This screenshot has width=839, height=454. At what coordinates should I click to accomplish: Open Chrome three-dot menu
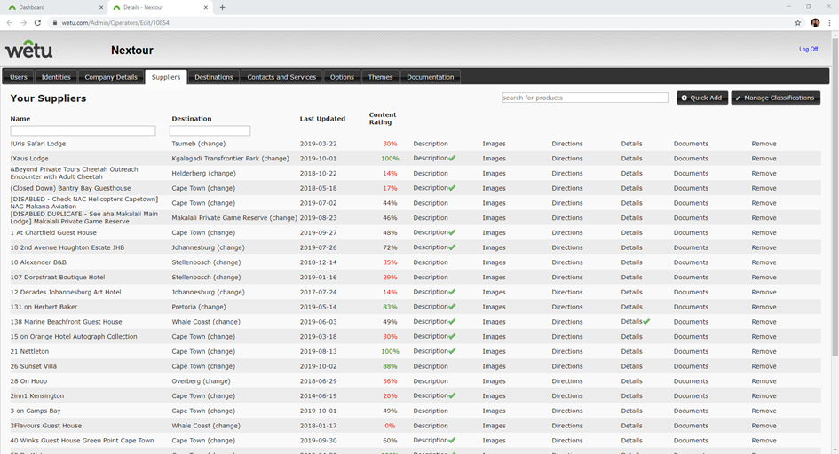click(x=829, y=22)
